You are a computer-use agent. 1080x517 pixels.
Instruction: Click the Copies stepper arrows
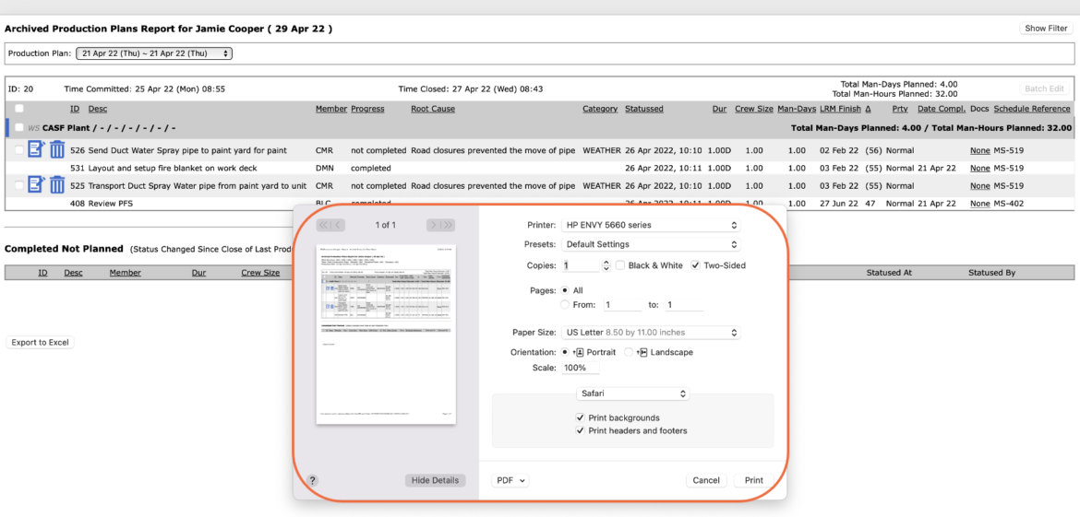(606, 265)
